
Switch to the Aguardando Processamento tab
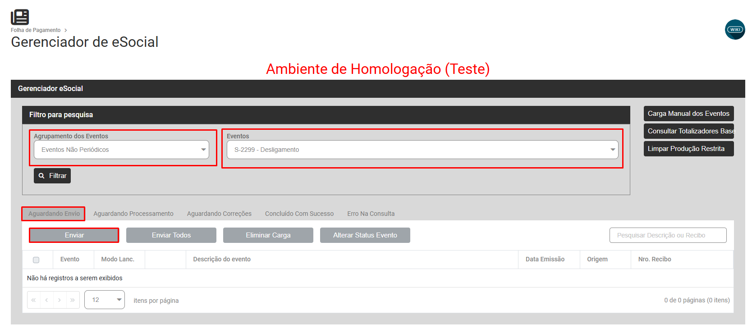[133, 214]
